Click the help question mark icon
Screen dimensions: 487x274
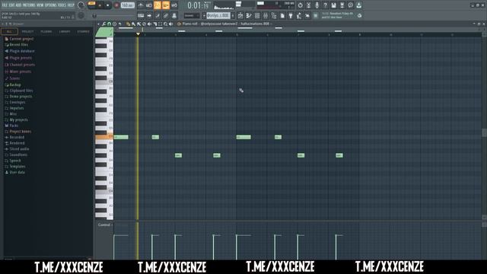[x=325, y=5]
